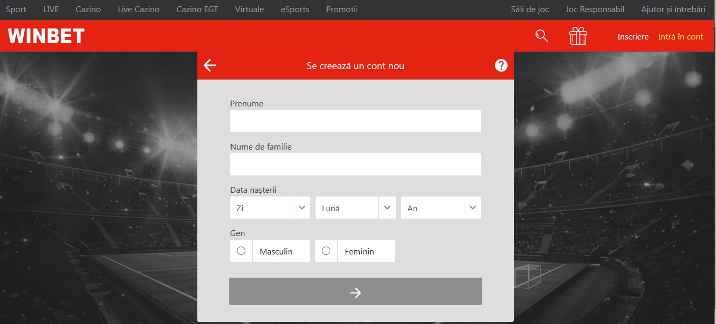The image size is (716, 324).
Task: Switch to Virtuale section
Action: (x=250, y=9)
